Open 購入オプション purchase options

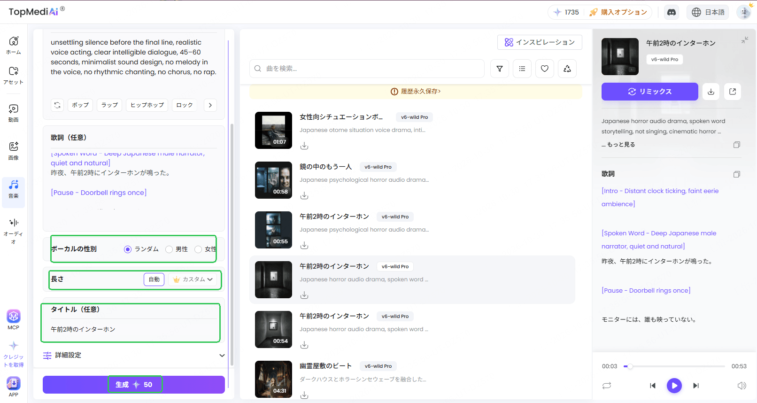pyautogui.click(x=619, y=12)
